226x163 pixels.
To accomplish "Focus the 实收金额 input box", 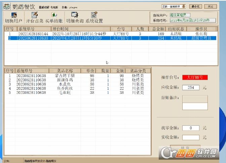I will 190,137.
